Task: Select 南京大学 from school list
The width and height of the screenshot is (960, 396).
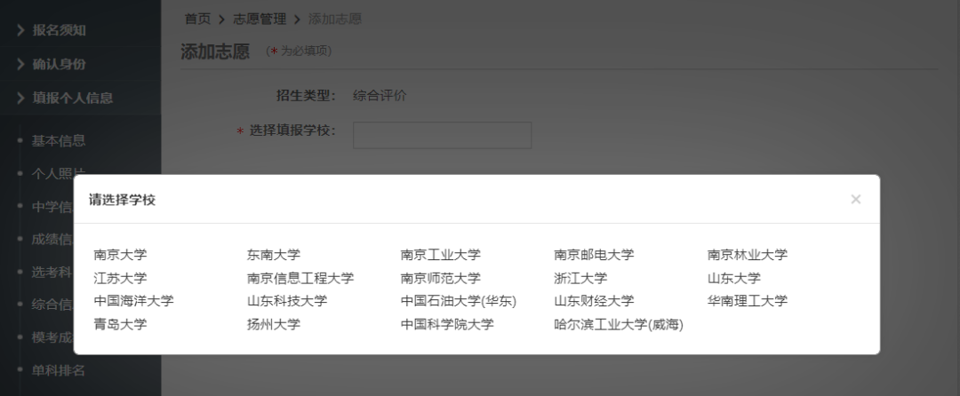Action: (120, 255)
